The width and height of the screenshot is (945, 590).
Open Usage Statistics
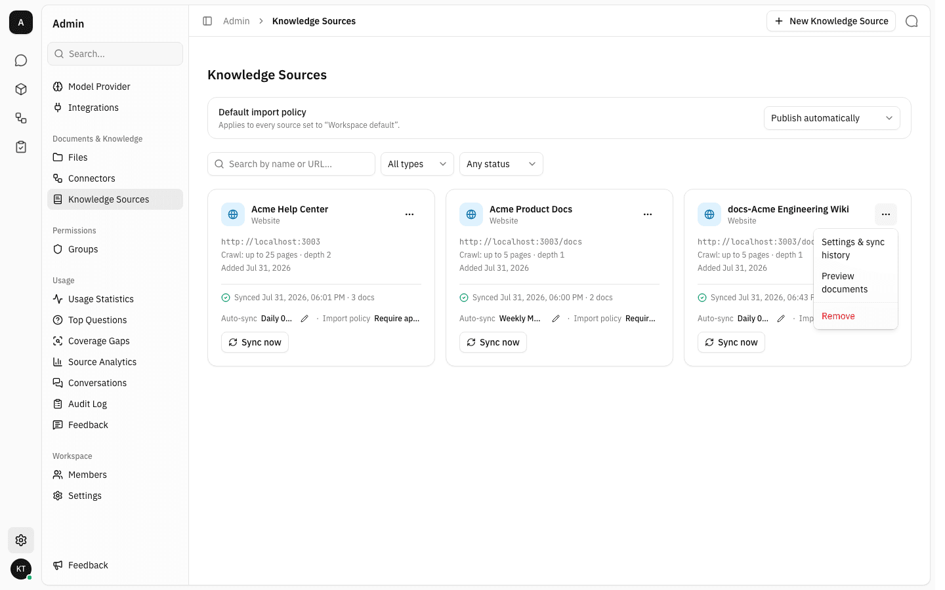click(115, 299)
